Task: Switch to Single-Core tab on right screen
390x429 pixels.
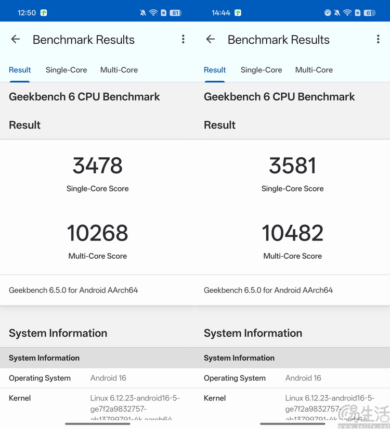Action: [261, 70]
